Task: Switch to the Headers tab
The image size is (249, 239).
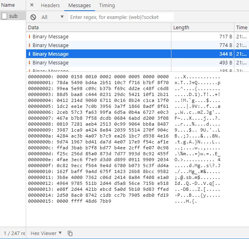Action: click(50, 6)
